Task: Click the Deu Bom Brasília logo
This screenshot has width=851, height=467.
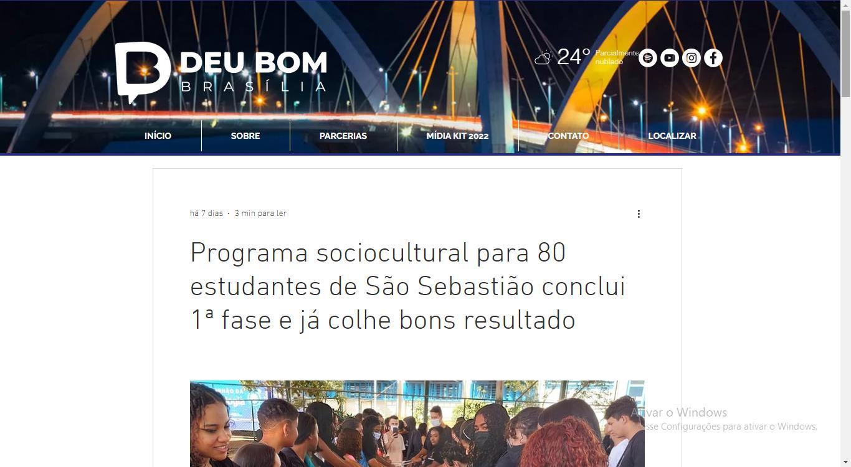Action: pyautogui.click(x=221, y=72)
